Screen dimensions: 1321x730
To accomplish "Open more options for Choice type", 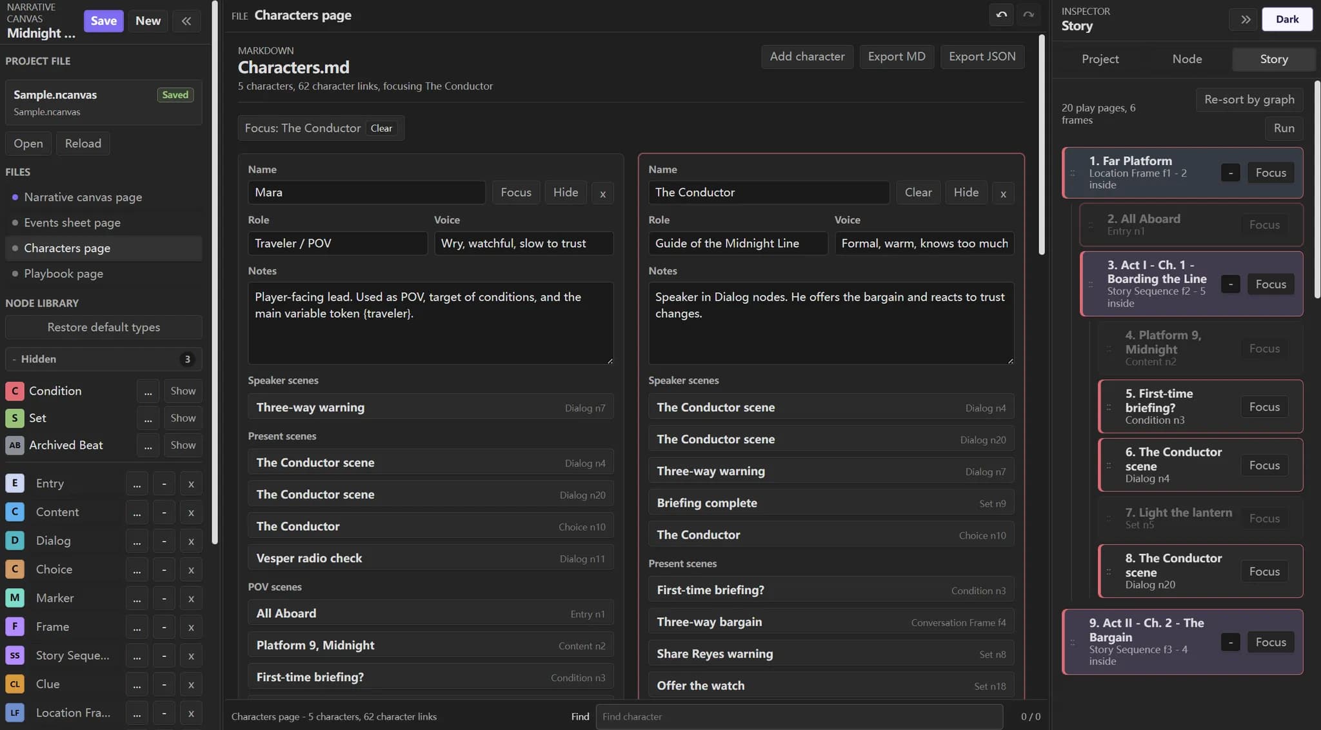I will [x=137, y=569].
